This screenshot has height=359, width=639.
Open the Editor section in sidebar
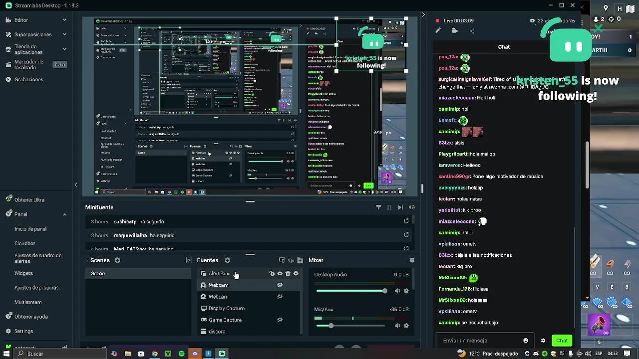pyautogui.click(x=21, y=20)
